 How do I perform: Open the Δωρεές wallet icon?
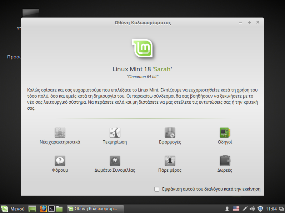coord(225,161)
